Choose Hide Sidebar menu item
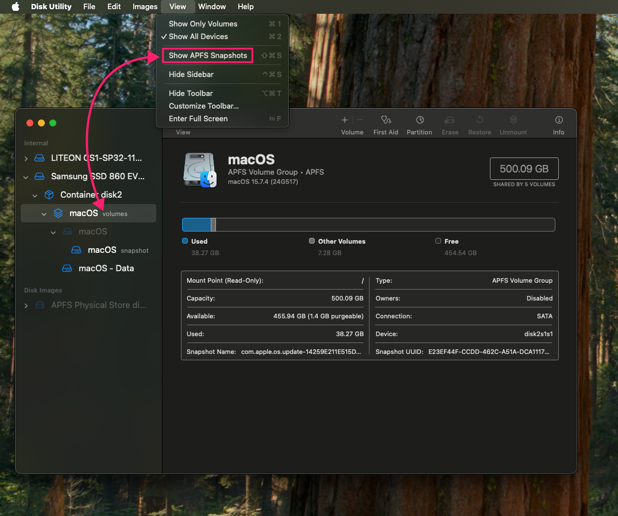This screenshot has height=516, width=618. click(222, 75)
